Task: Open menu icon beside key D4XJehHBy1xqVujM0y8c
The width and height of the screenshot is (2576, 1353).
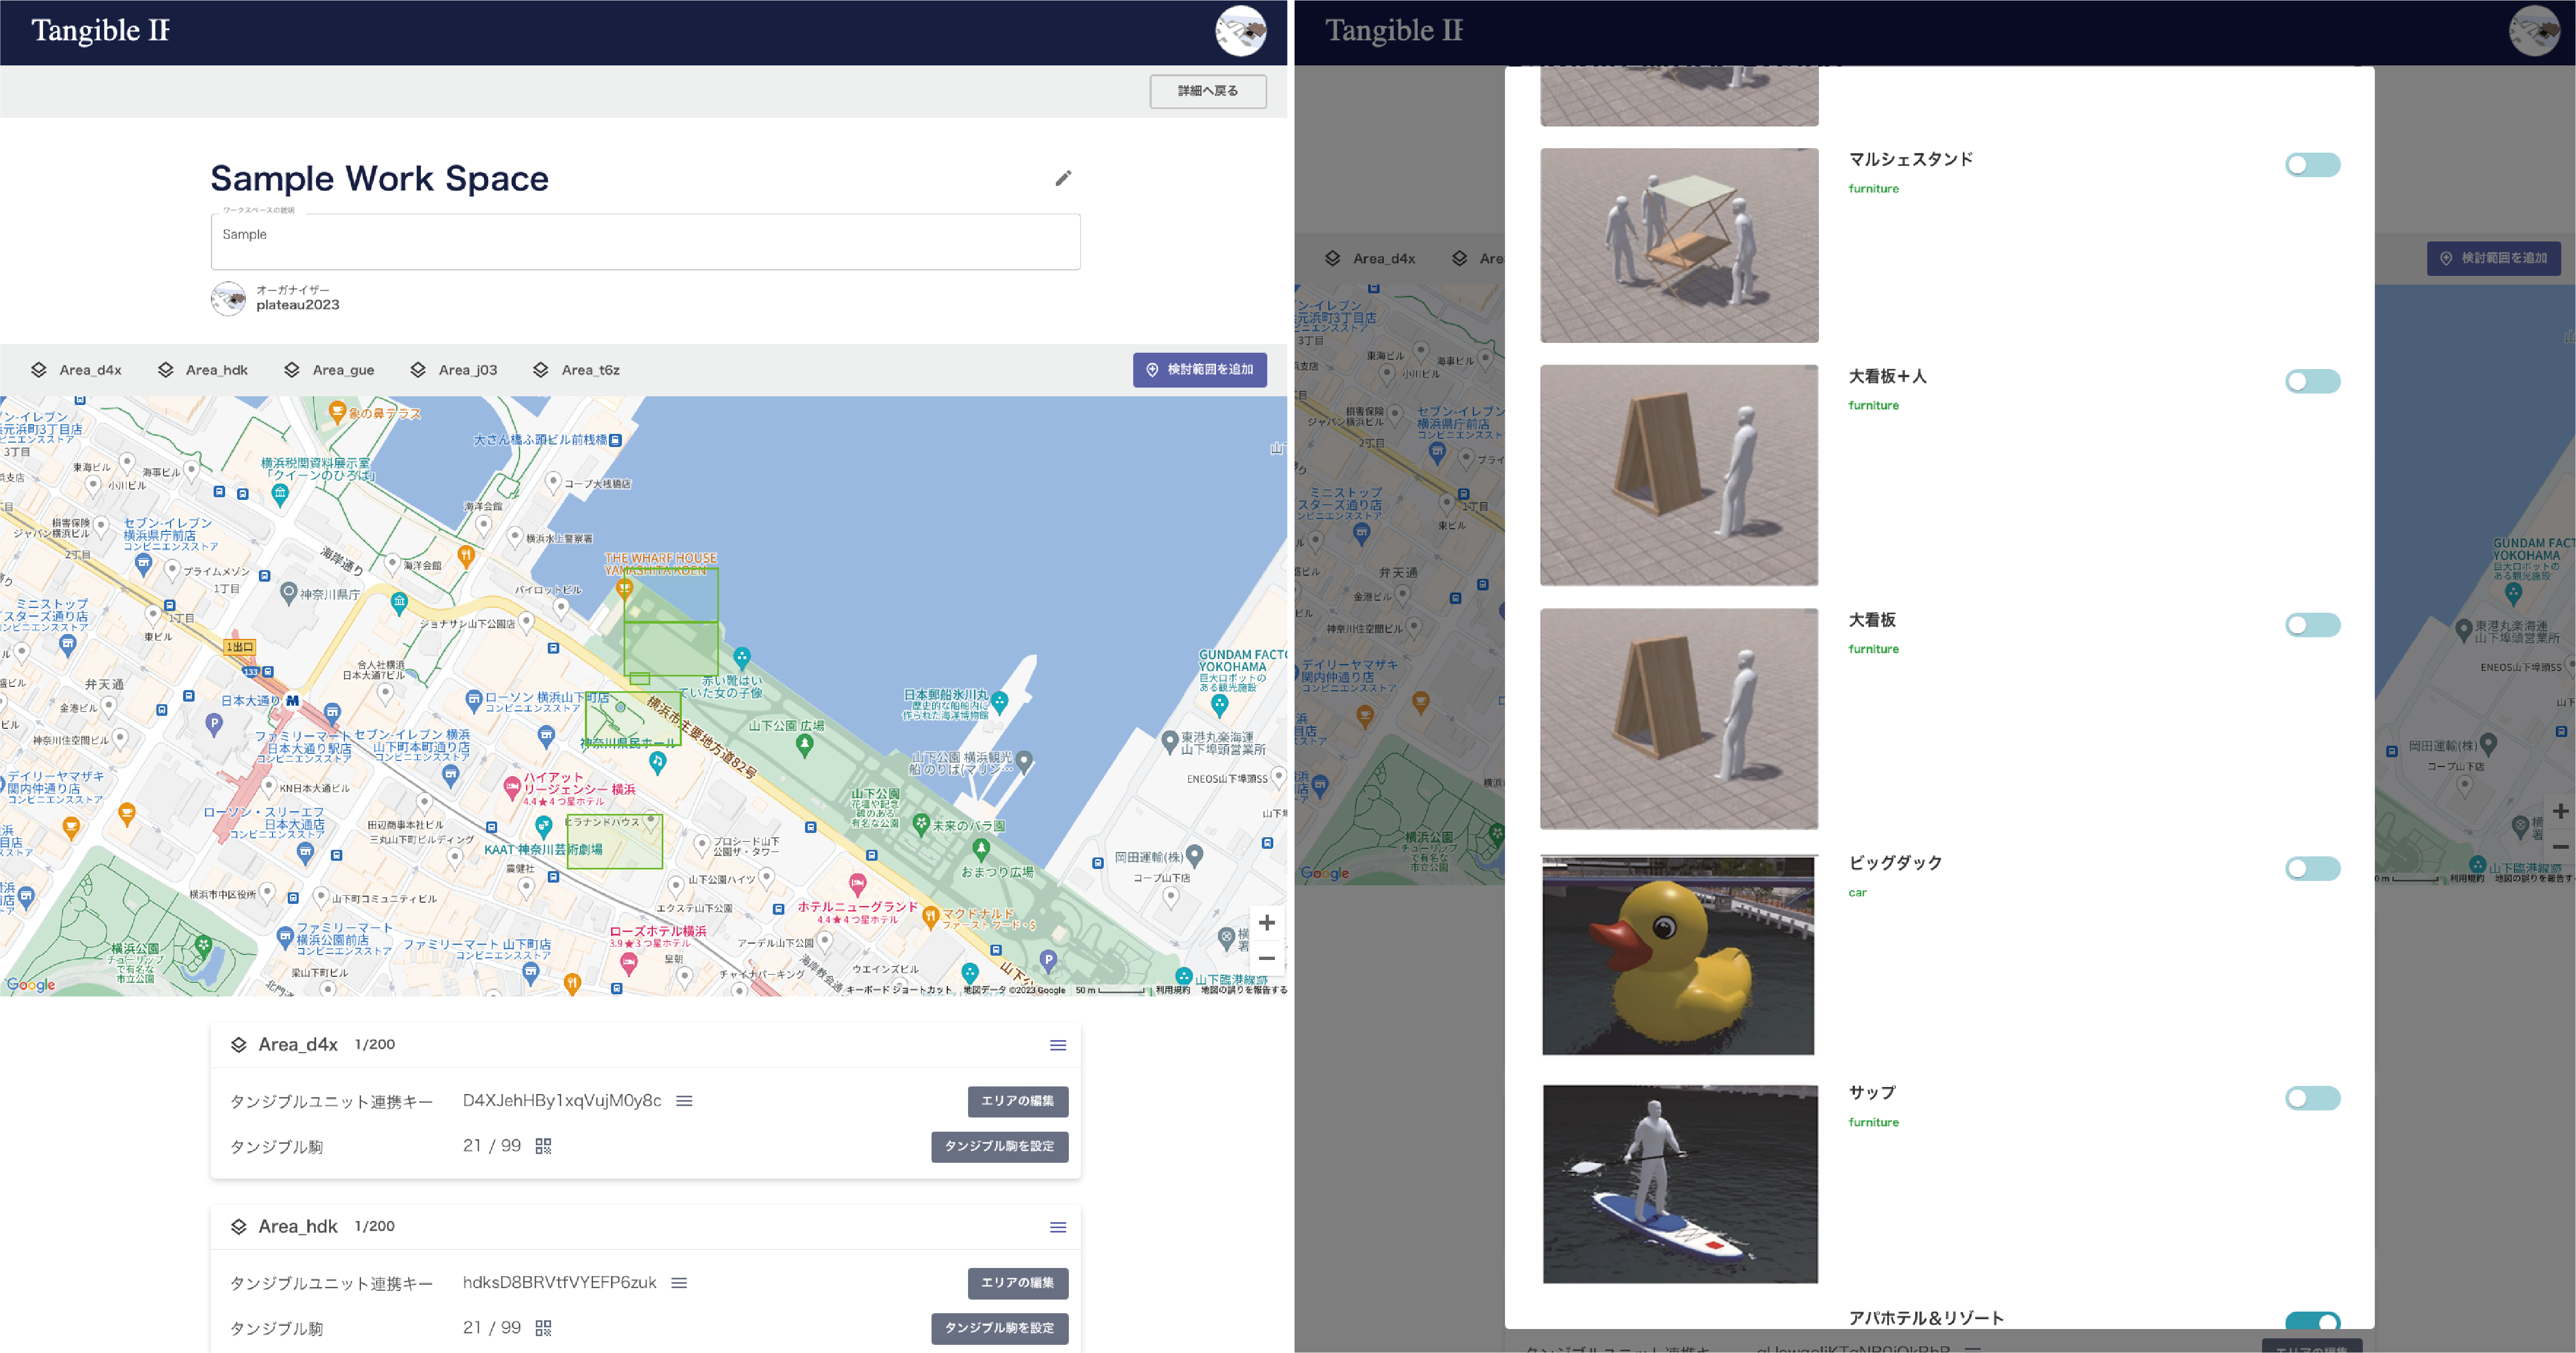Action: (x=684, y=1101)
